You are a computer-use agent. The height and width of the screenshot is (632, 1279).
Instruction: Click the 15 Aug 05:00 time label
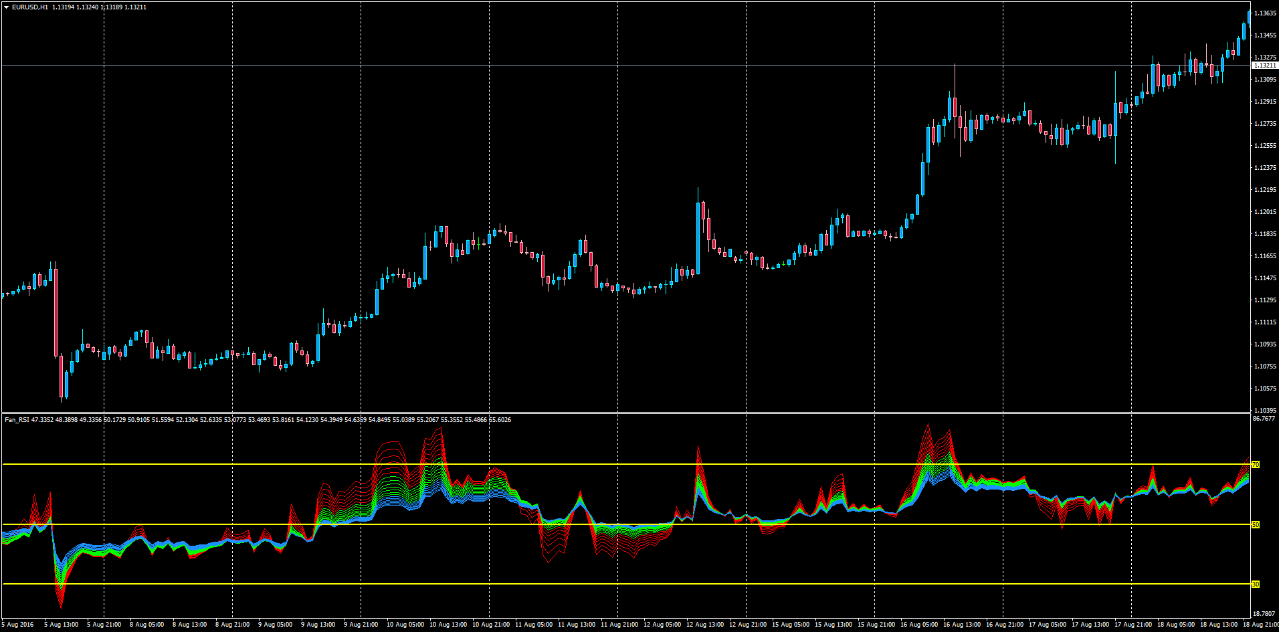[791, 625]
